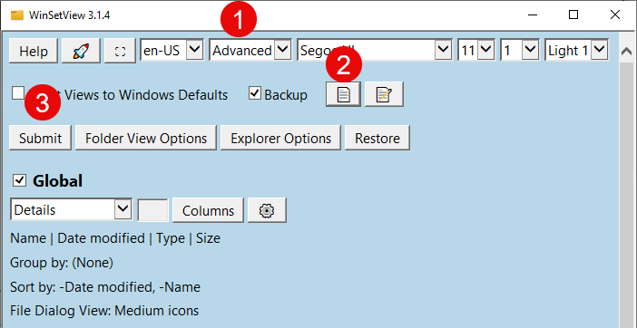The image size is (637, 328).
Task: Click the scrollbar up arrow
Action: pos(626,51)
